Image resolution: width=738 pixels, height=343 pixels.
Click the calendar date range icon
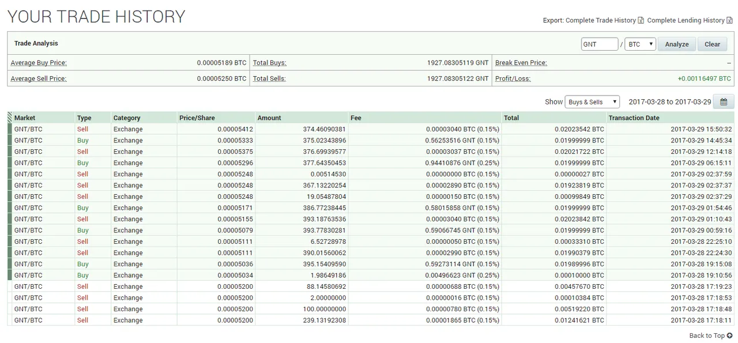[x=724, y=102]
